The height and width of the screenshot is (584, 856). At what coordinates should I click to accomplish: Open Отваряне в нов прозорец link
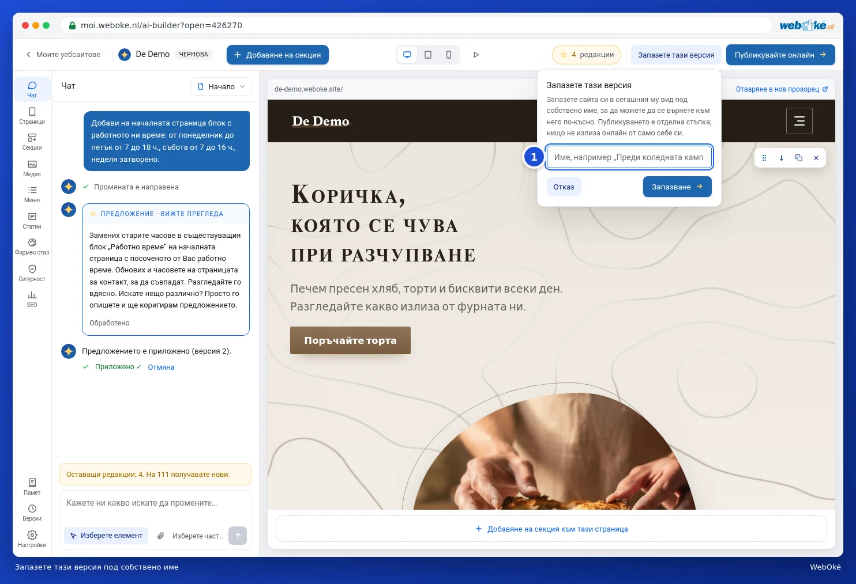(782, 89)
